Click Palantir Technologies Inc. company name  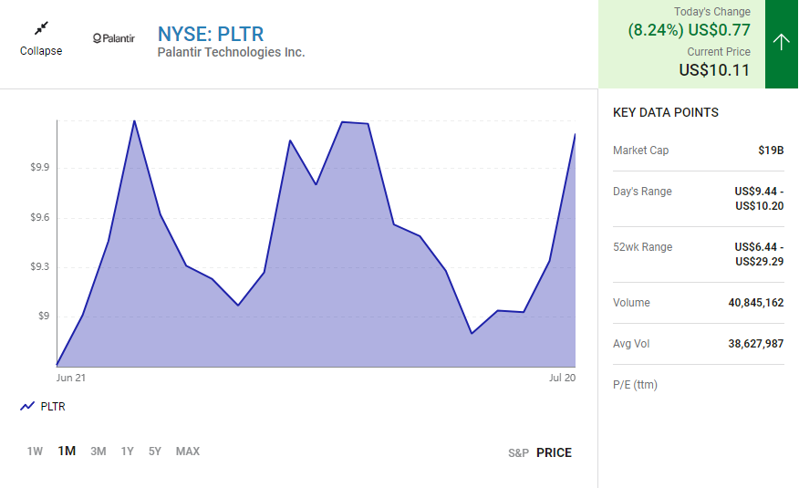click(231, 53)
